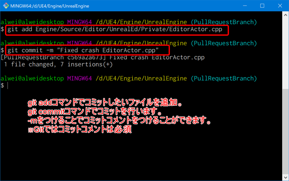Click the 'git commit -m' command line

[x=83, y=50]
